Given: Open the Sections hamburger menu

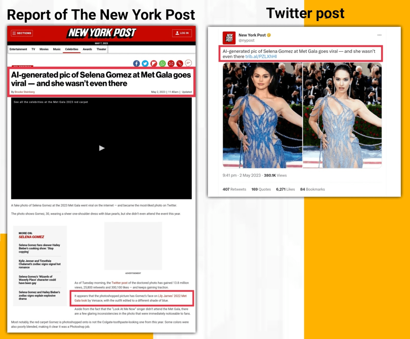Looking at the screenshot, I should (22, 33).
